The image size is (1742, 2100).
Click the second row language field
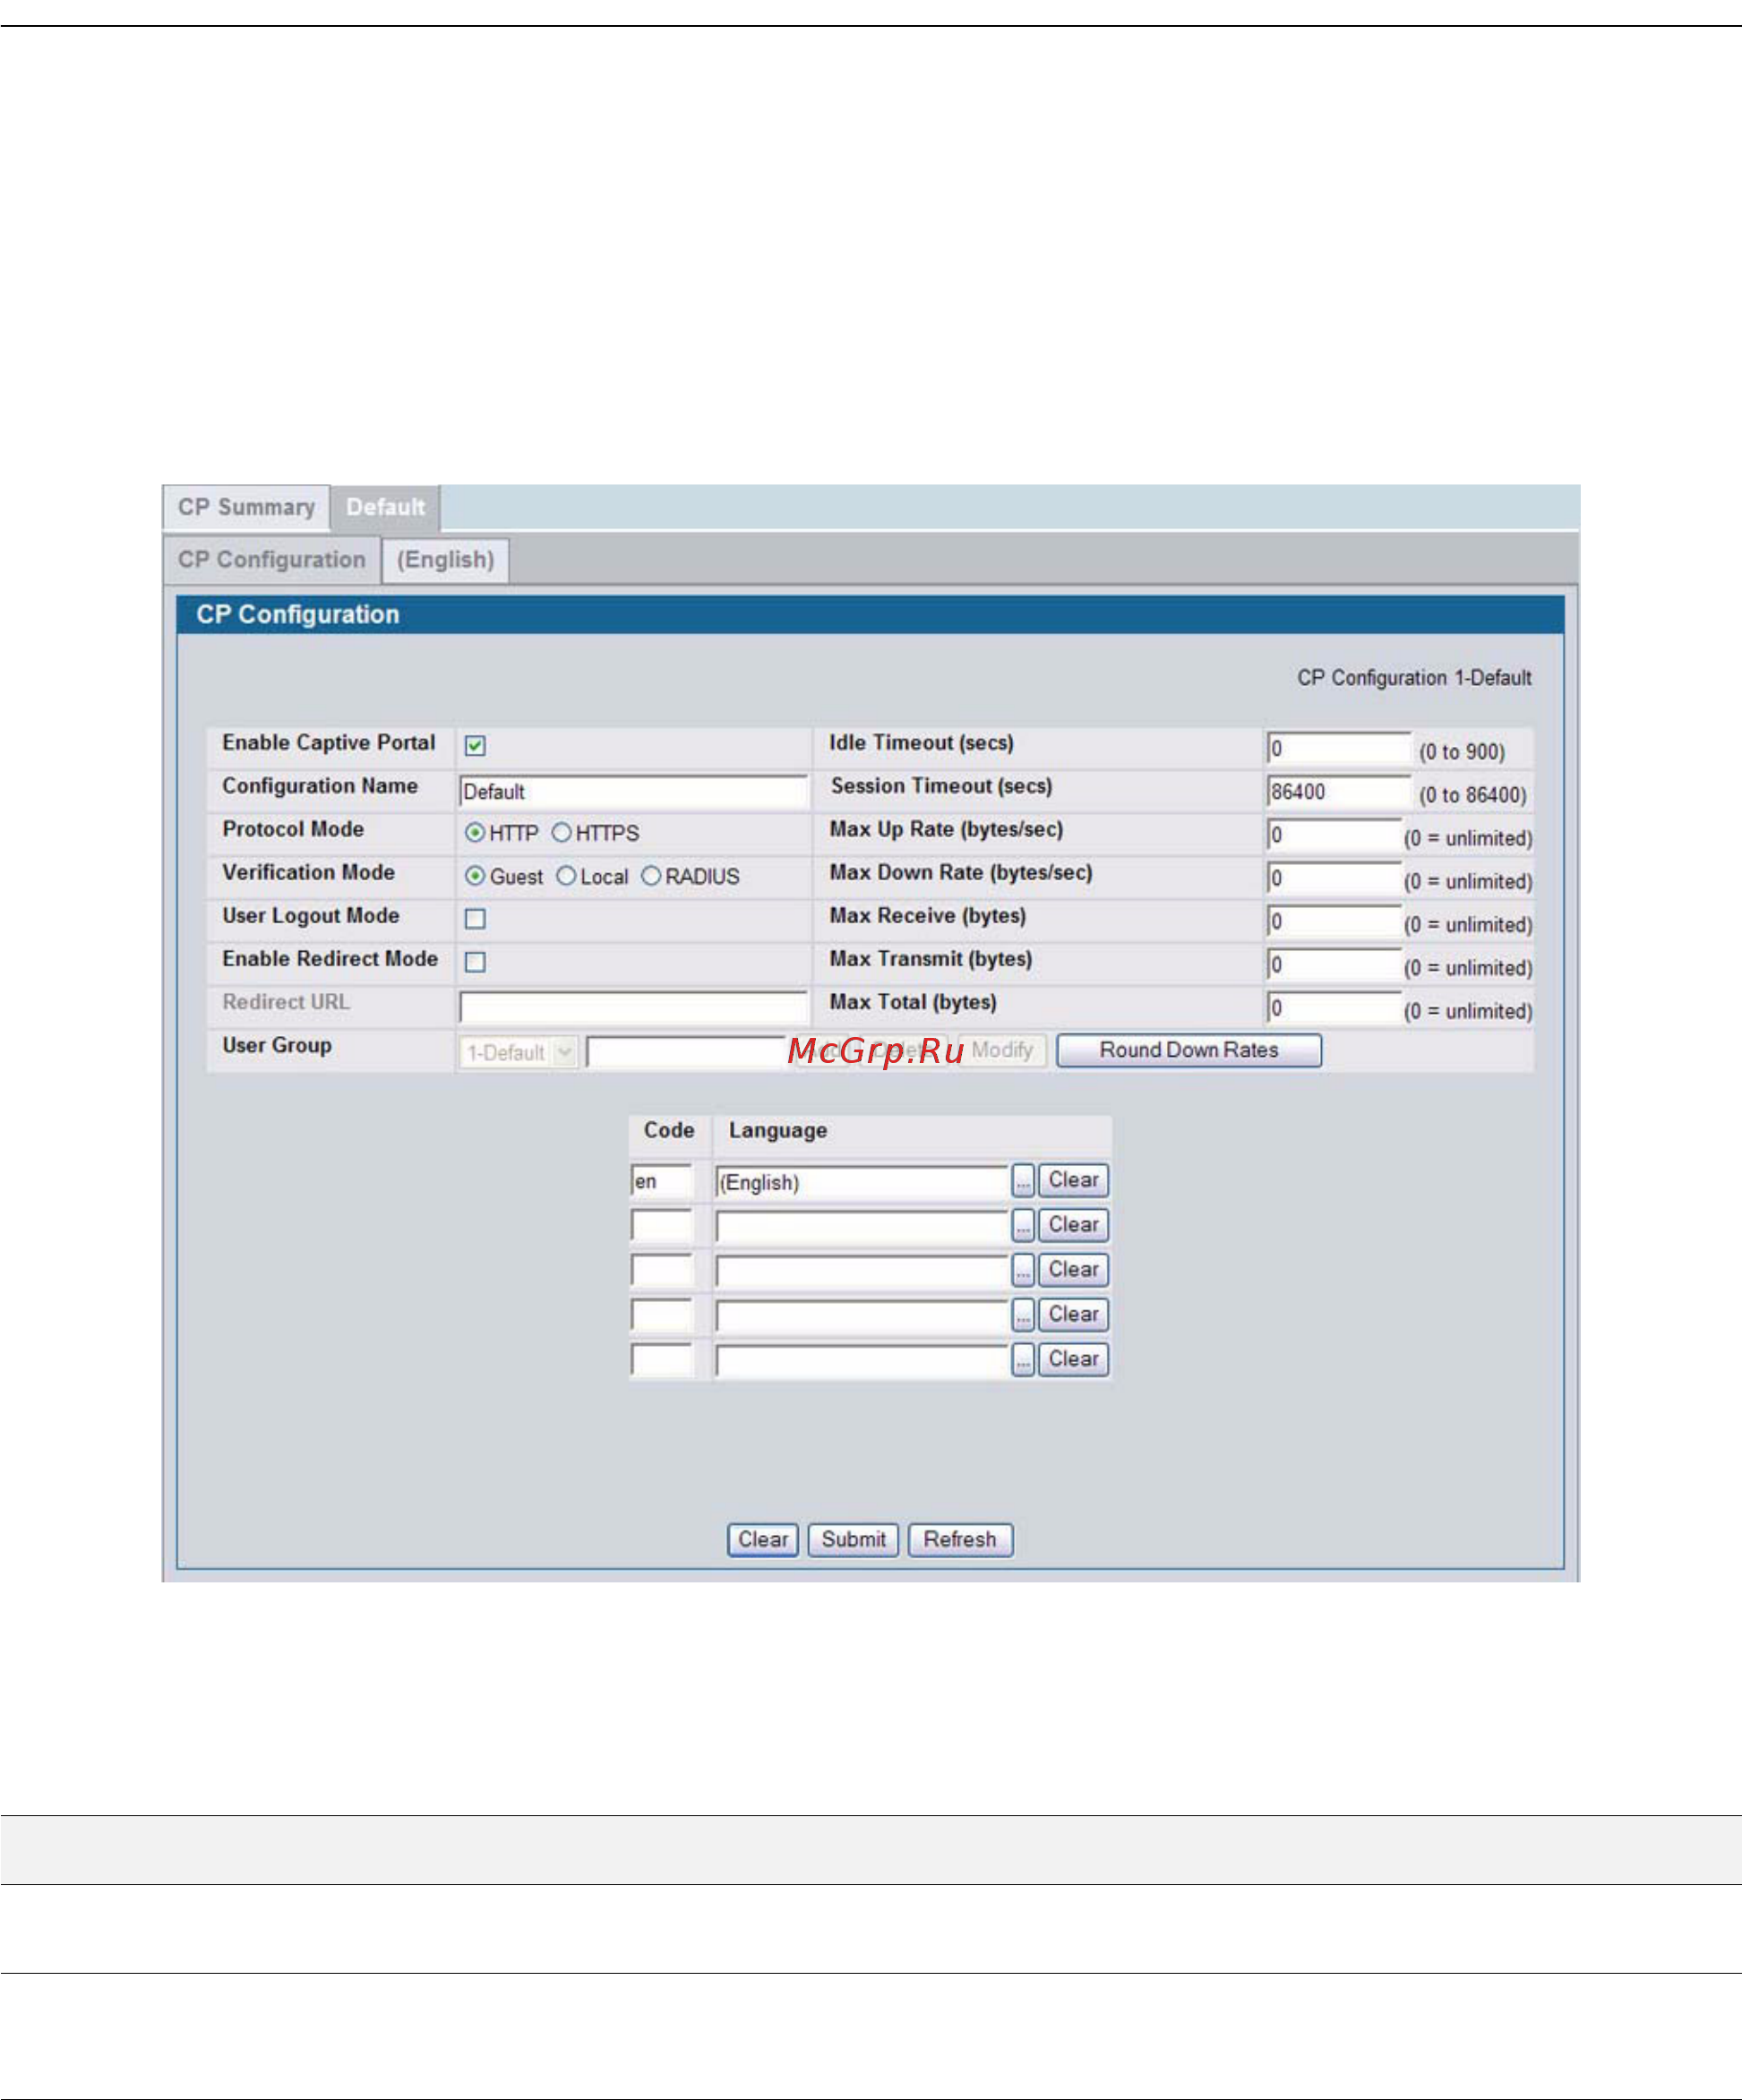click(x=862, y=1226)
